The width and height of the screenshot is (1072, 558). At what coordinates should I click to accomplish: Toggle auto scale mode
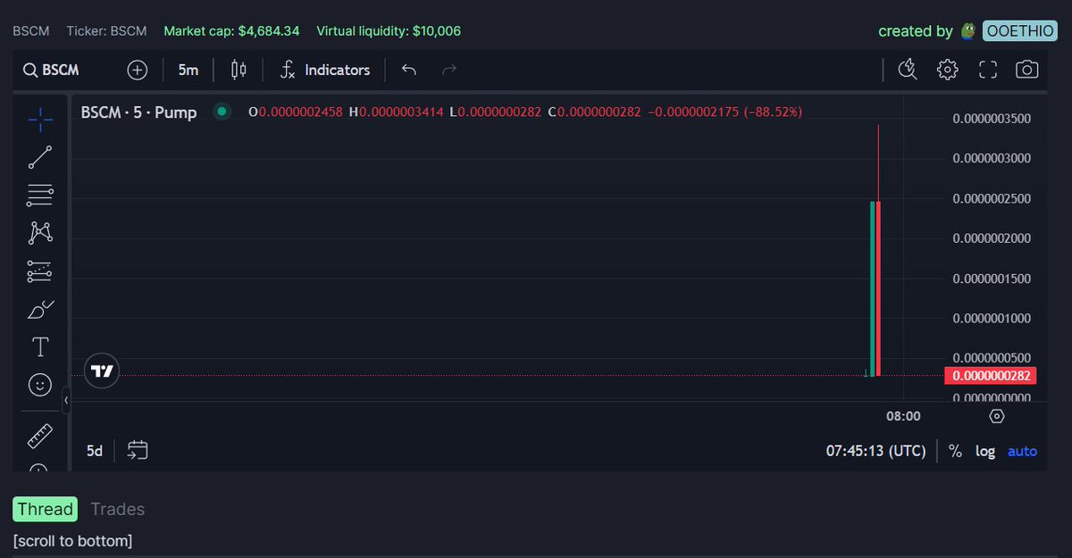click(x=1022, y=451)
